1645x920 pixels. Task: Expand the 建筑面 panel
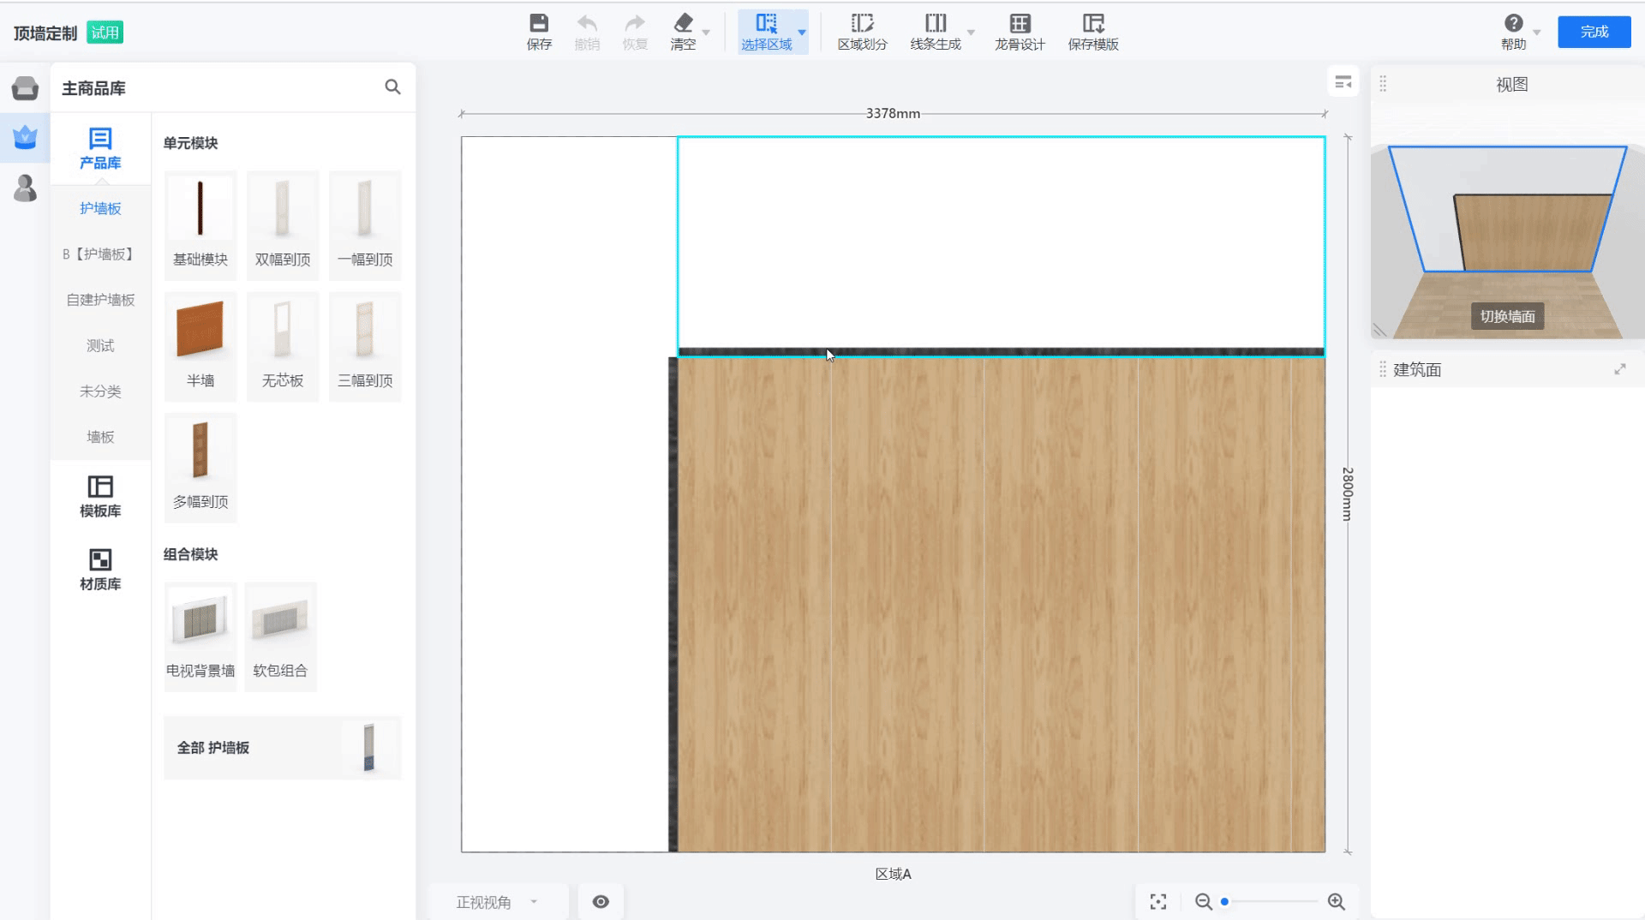tap(1619, 369)
